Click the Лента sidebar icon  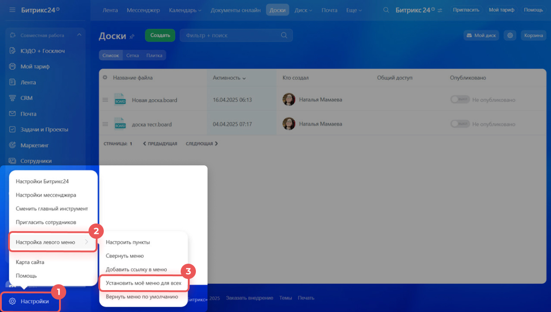[x=13, y=82]
